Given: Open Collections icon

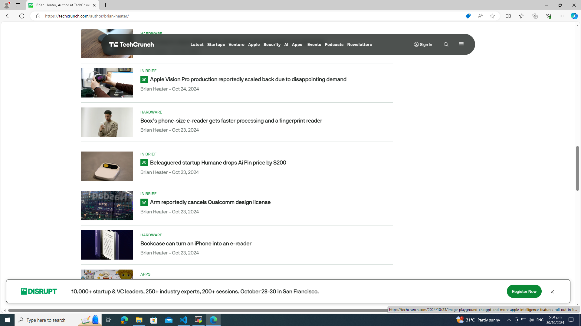Looking at the screenshot, I should [535, 16].
